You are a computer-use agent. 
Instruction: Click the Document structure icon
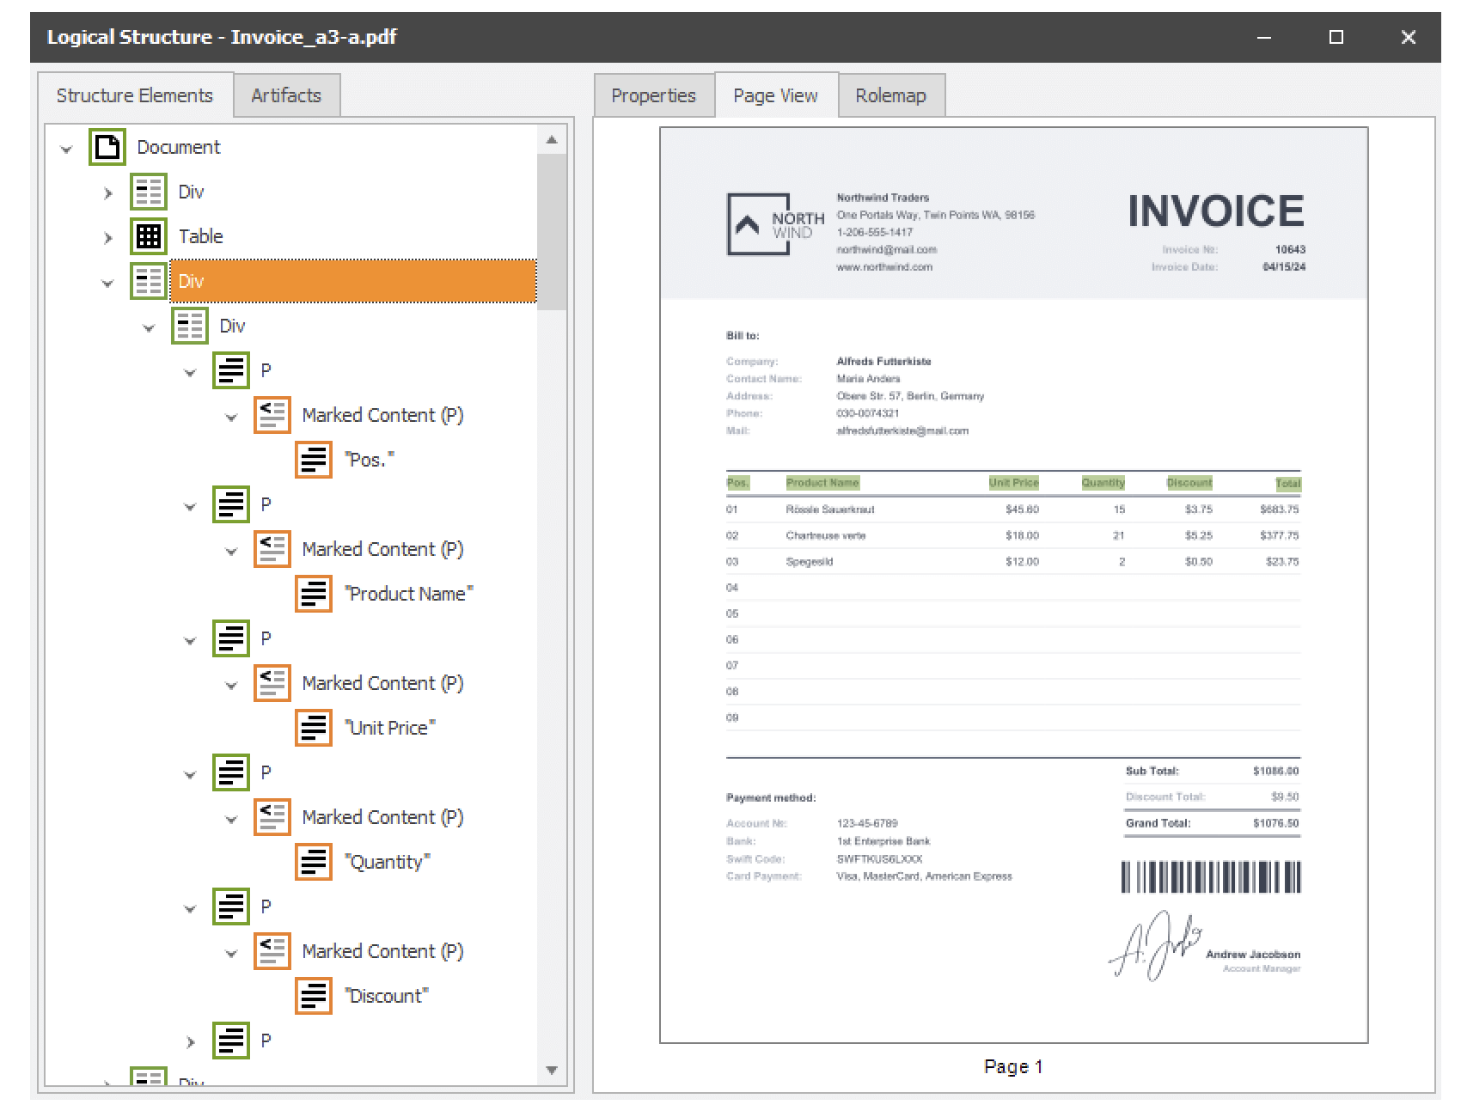pos(107,147)
